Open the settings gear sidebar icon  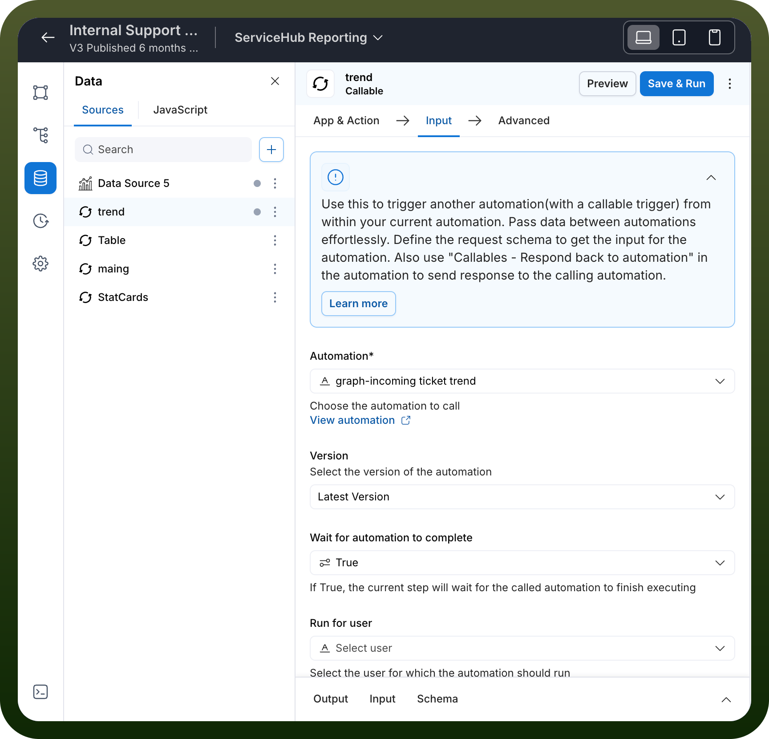[40, 264]
